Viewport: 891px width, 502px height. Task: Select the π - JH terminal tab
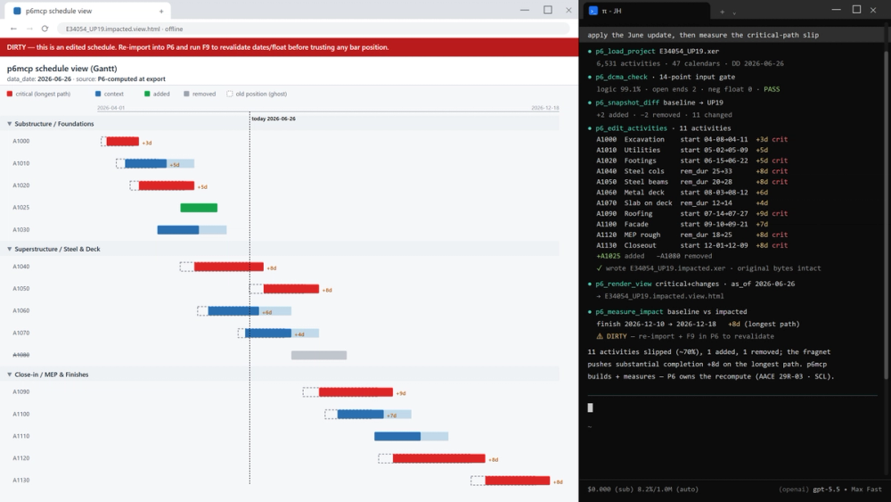tap(647, 11)
